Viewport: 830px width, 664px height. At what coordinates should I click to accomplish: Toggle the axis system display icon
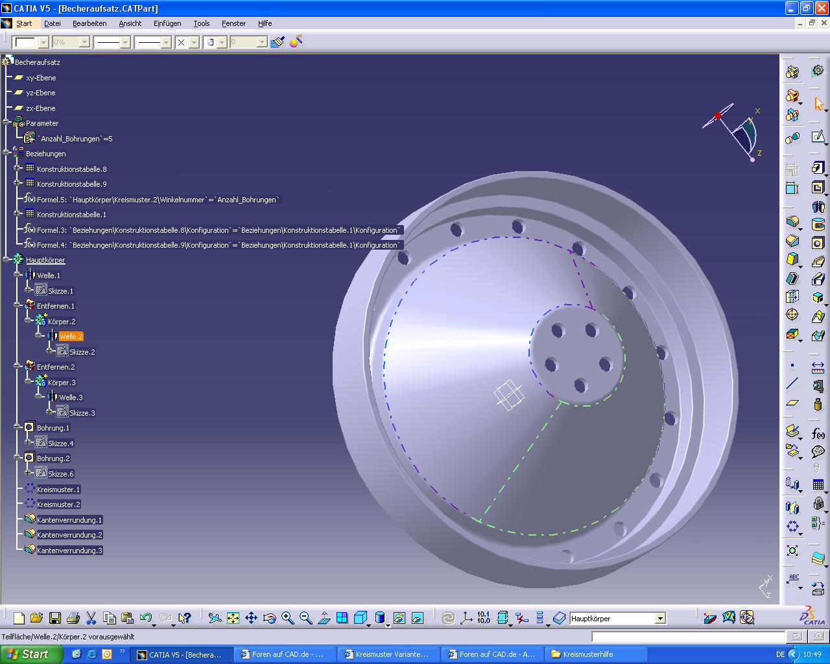pyautogui.click(x=466, y=618)
